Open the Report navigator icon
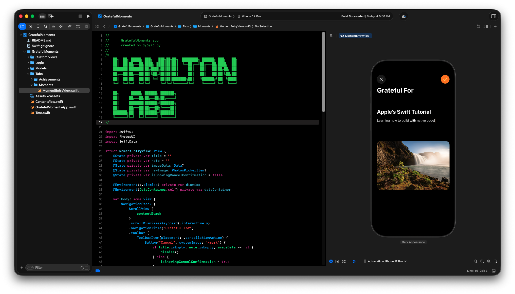The image size is (515, 294). 86,26
